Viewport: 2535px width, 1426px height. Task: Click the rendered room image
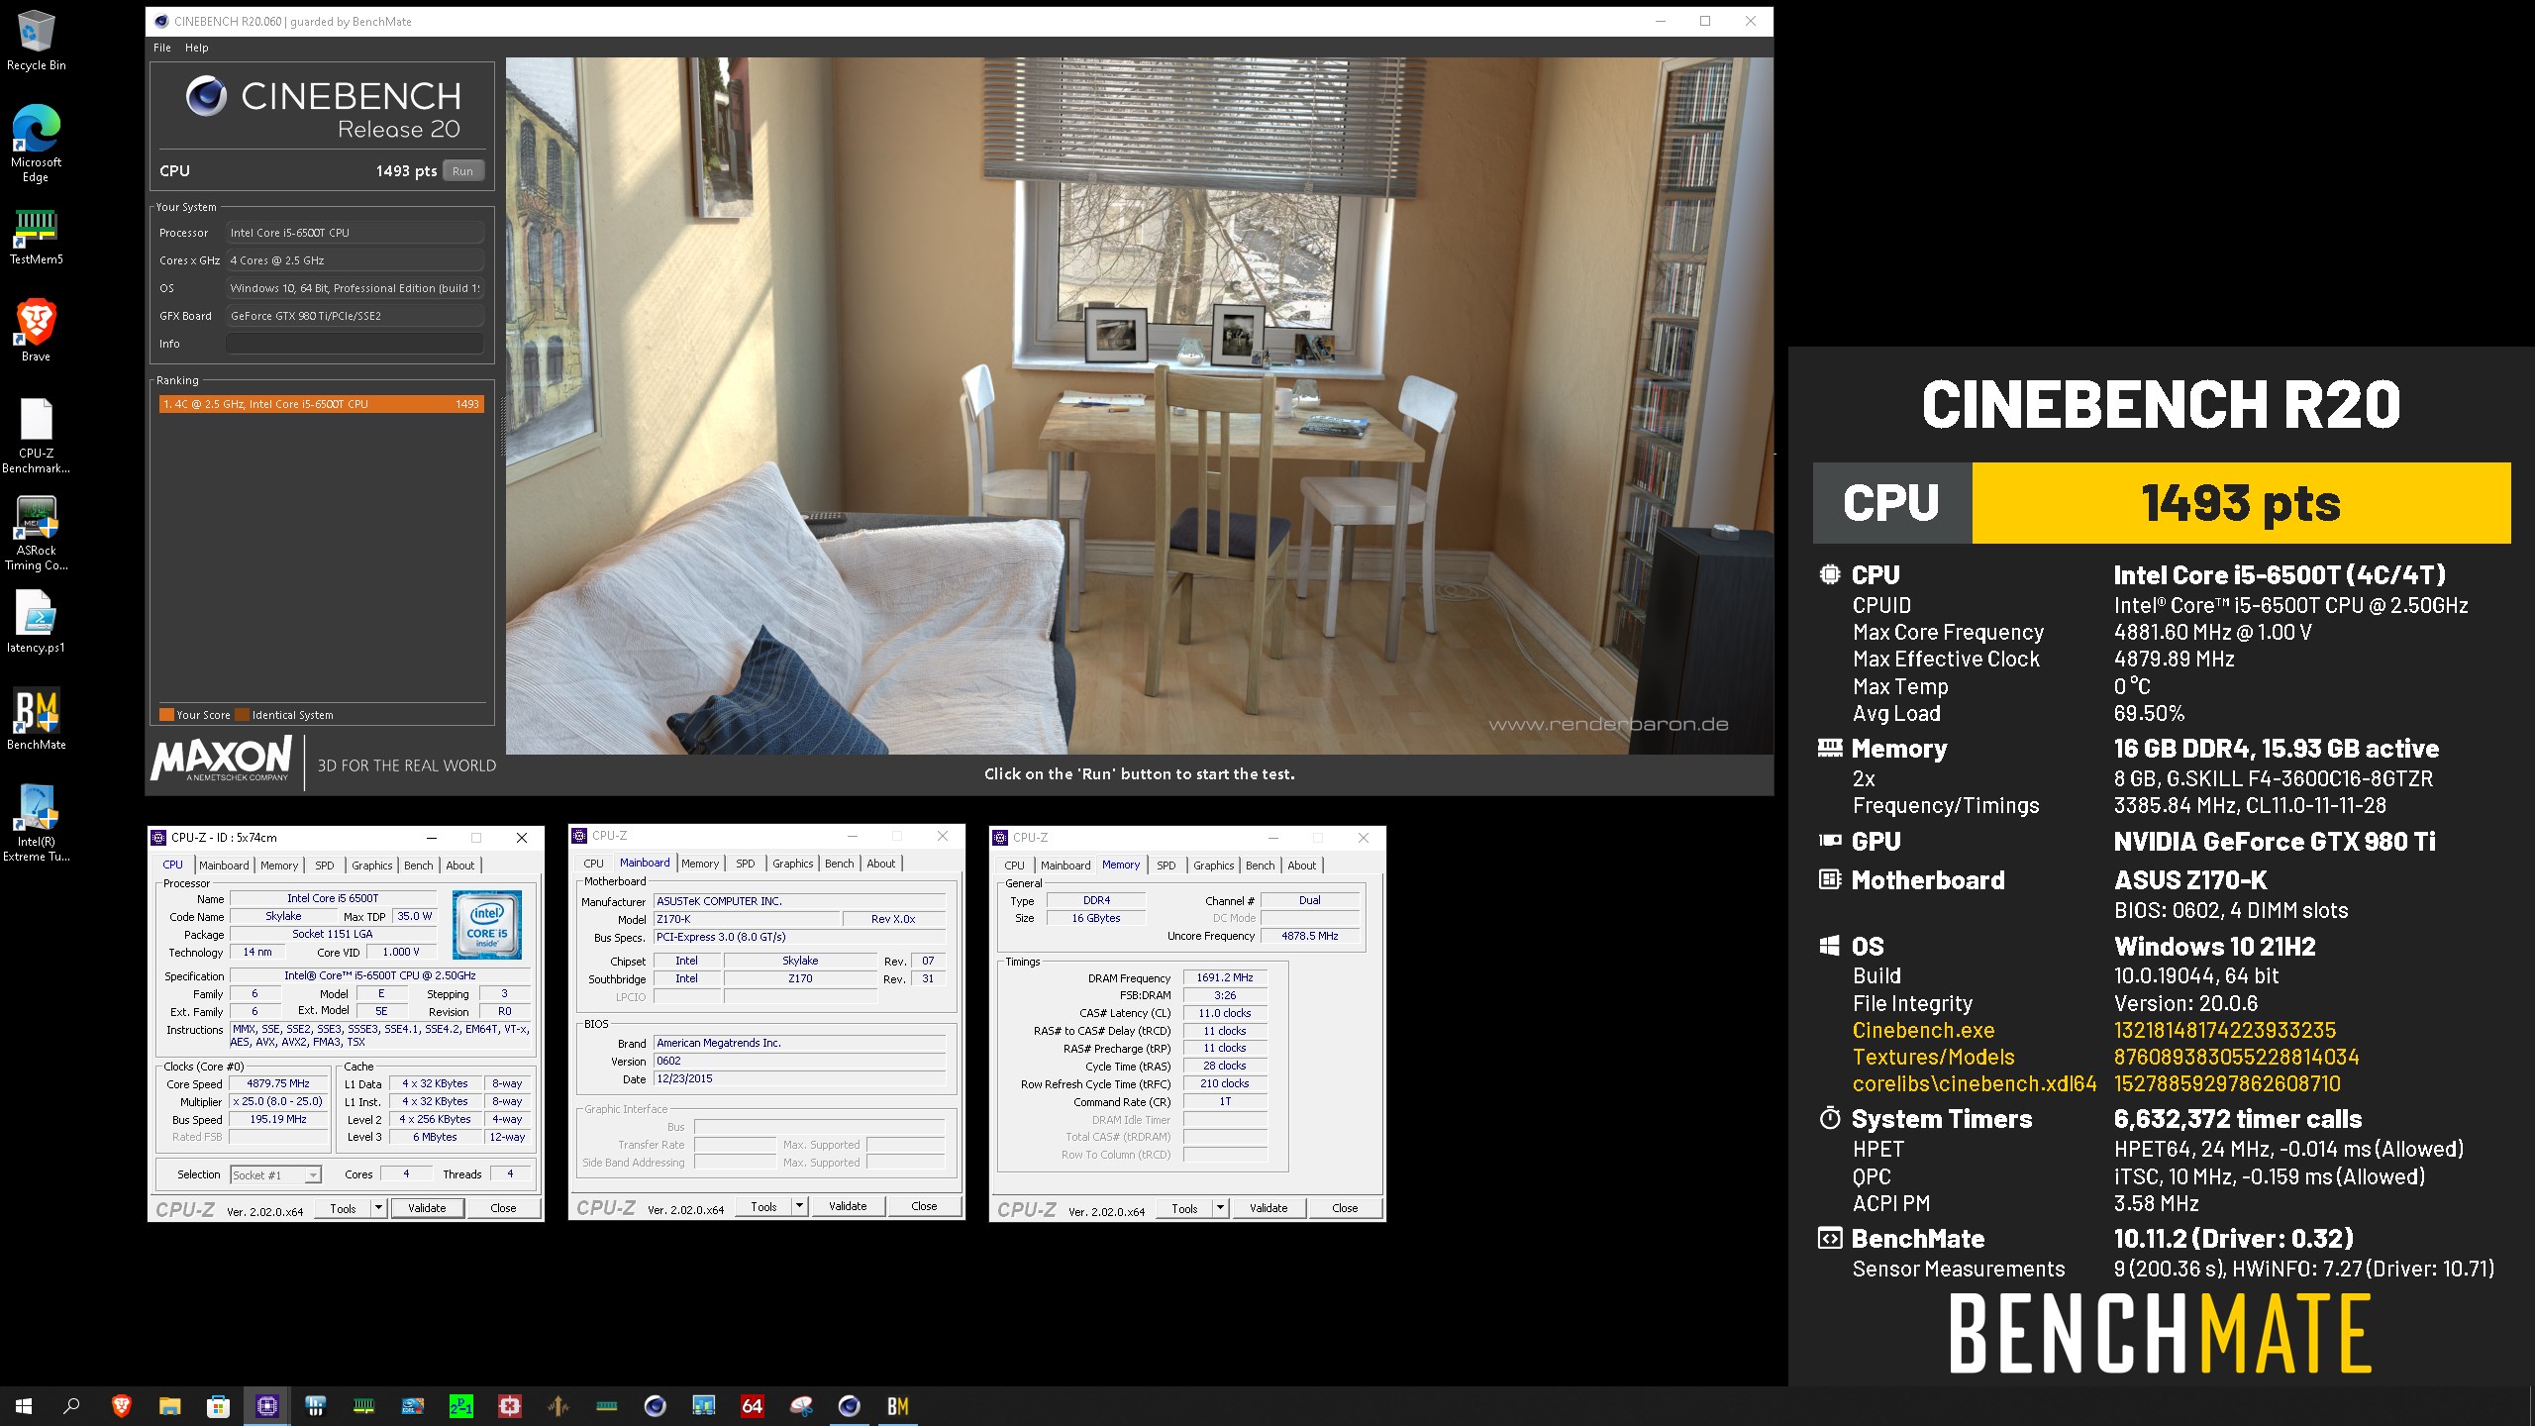click(x=1139, y=406)
